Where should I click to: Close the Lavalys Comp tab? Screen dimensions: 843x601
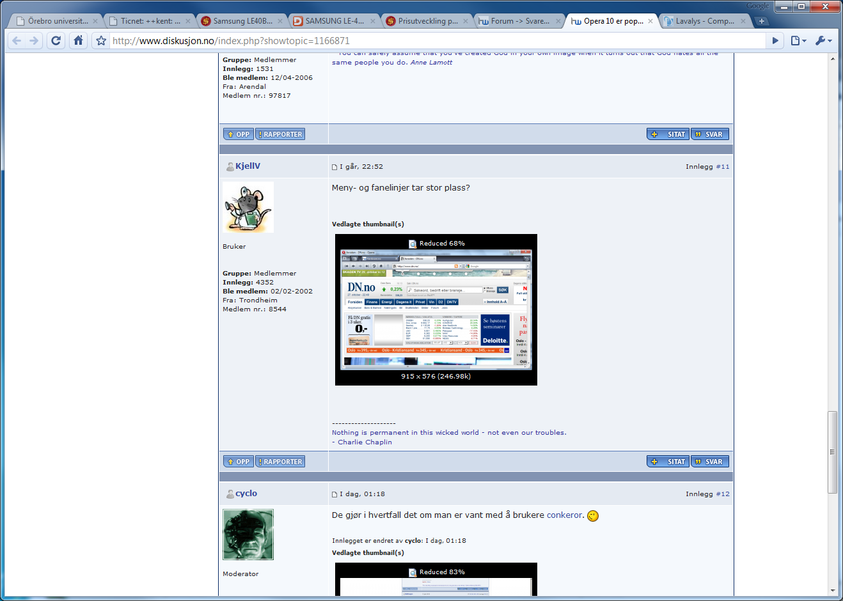point(743,21)
